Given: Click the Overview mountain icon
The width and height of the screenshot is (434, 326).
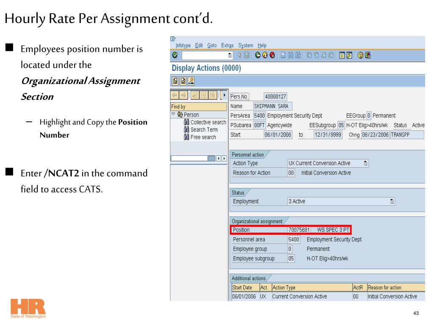Looking at the screenshot, I should (191, 81).
